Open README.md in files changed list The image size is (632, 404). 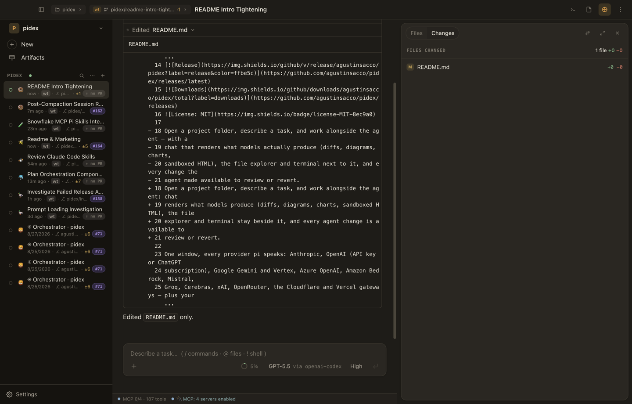tap(514, 67)
